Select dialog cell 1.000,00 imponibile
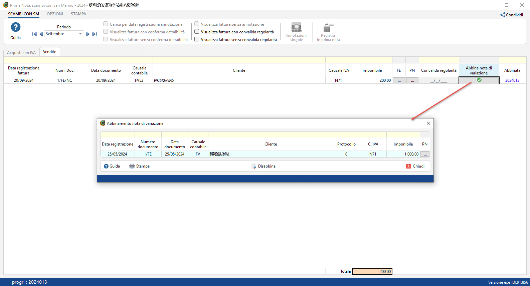 403,154
